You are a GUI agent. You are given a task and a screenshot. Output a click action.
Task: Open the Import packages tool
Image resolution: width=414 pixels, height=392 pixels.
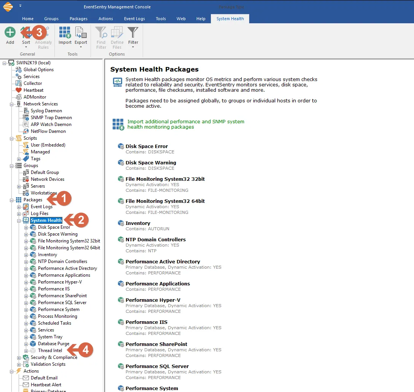(65, 35)
